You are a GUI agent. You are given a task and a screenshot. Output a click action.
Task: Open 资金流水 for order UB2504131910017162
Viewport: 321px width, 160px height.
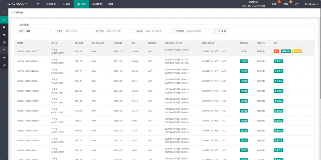click(278, 61)
